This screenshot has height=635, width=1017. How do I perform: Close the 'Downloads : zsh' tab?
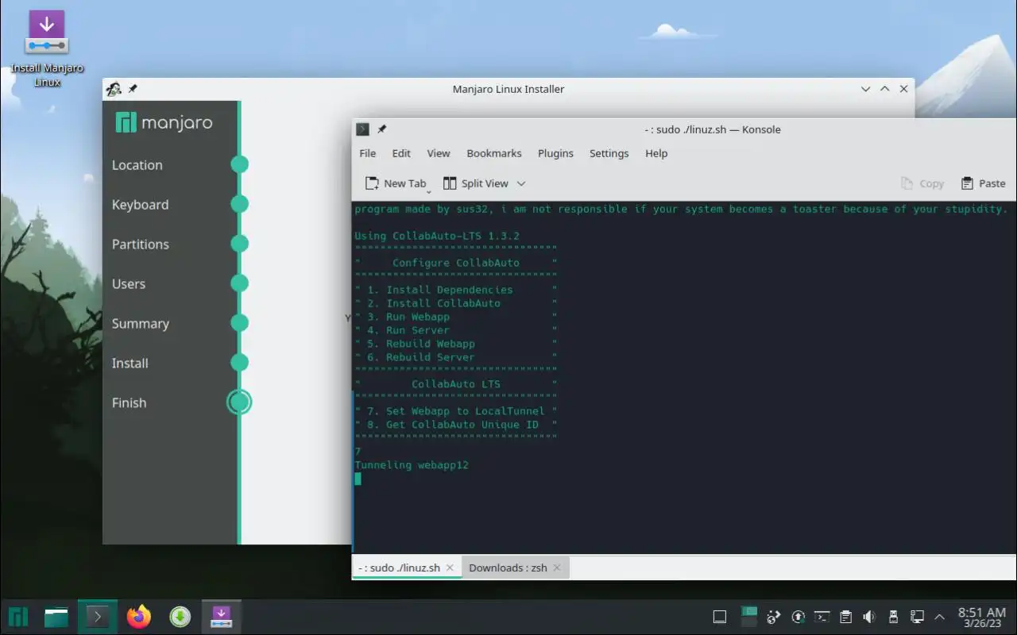pyautogui.click(x=557, y=568)
